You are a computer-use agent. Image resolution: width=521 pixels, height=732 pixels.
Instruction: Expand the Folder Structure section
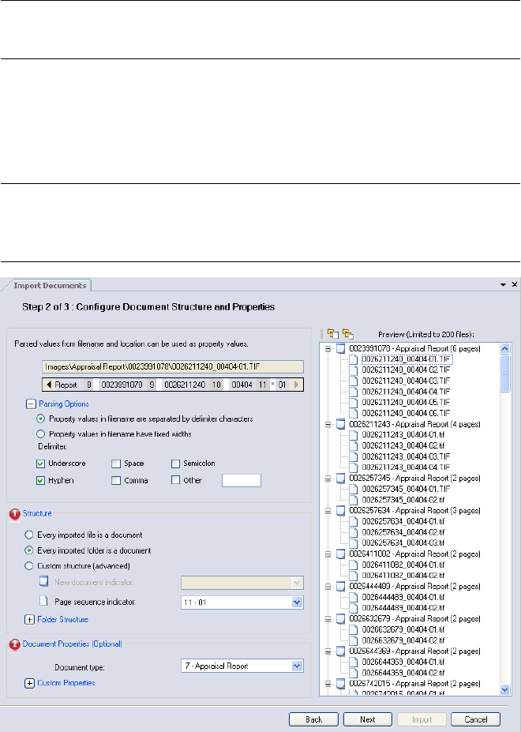pyautogui.click(x=31, y=620)
